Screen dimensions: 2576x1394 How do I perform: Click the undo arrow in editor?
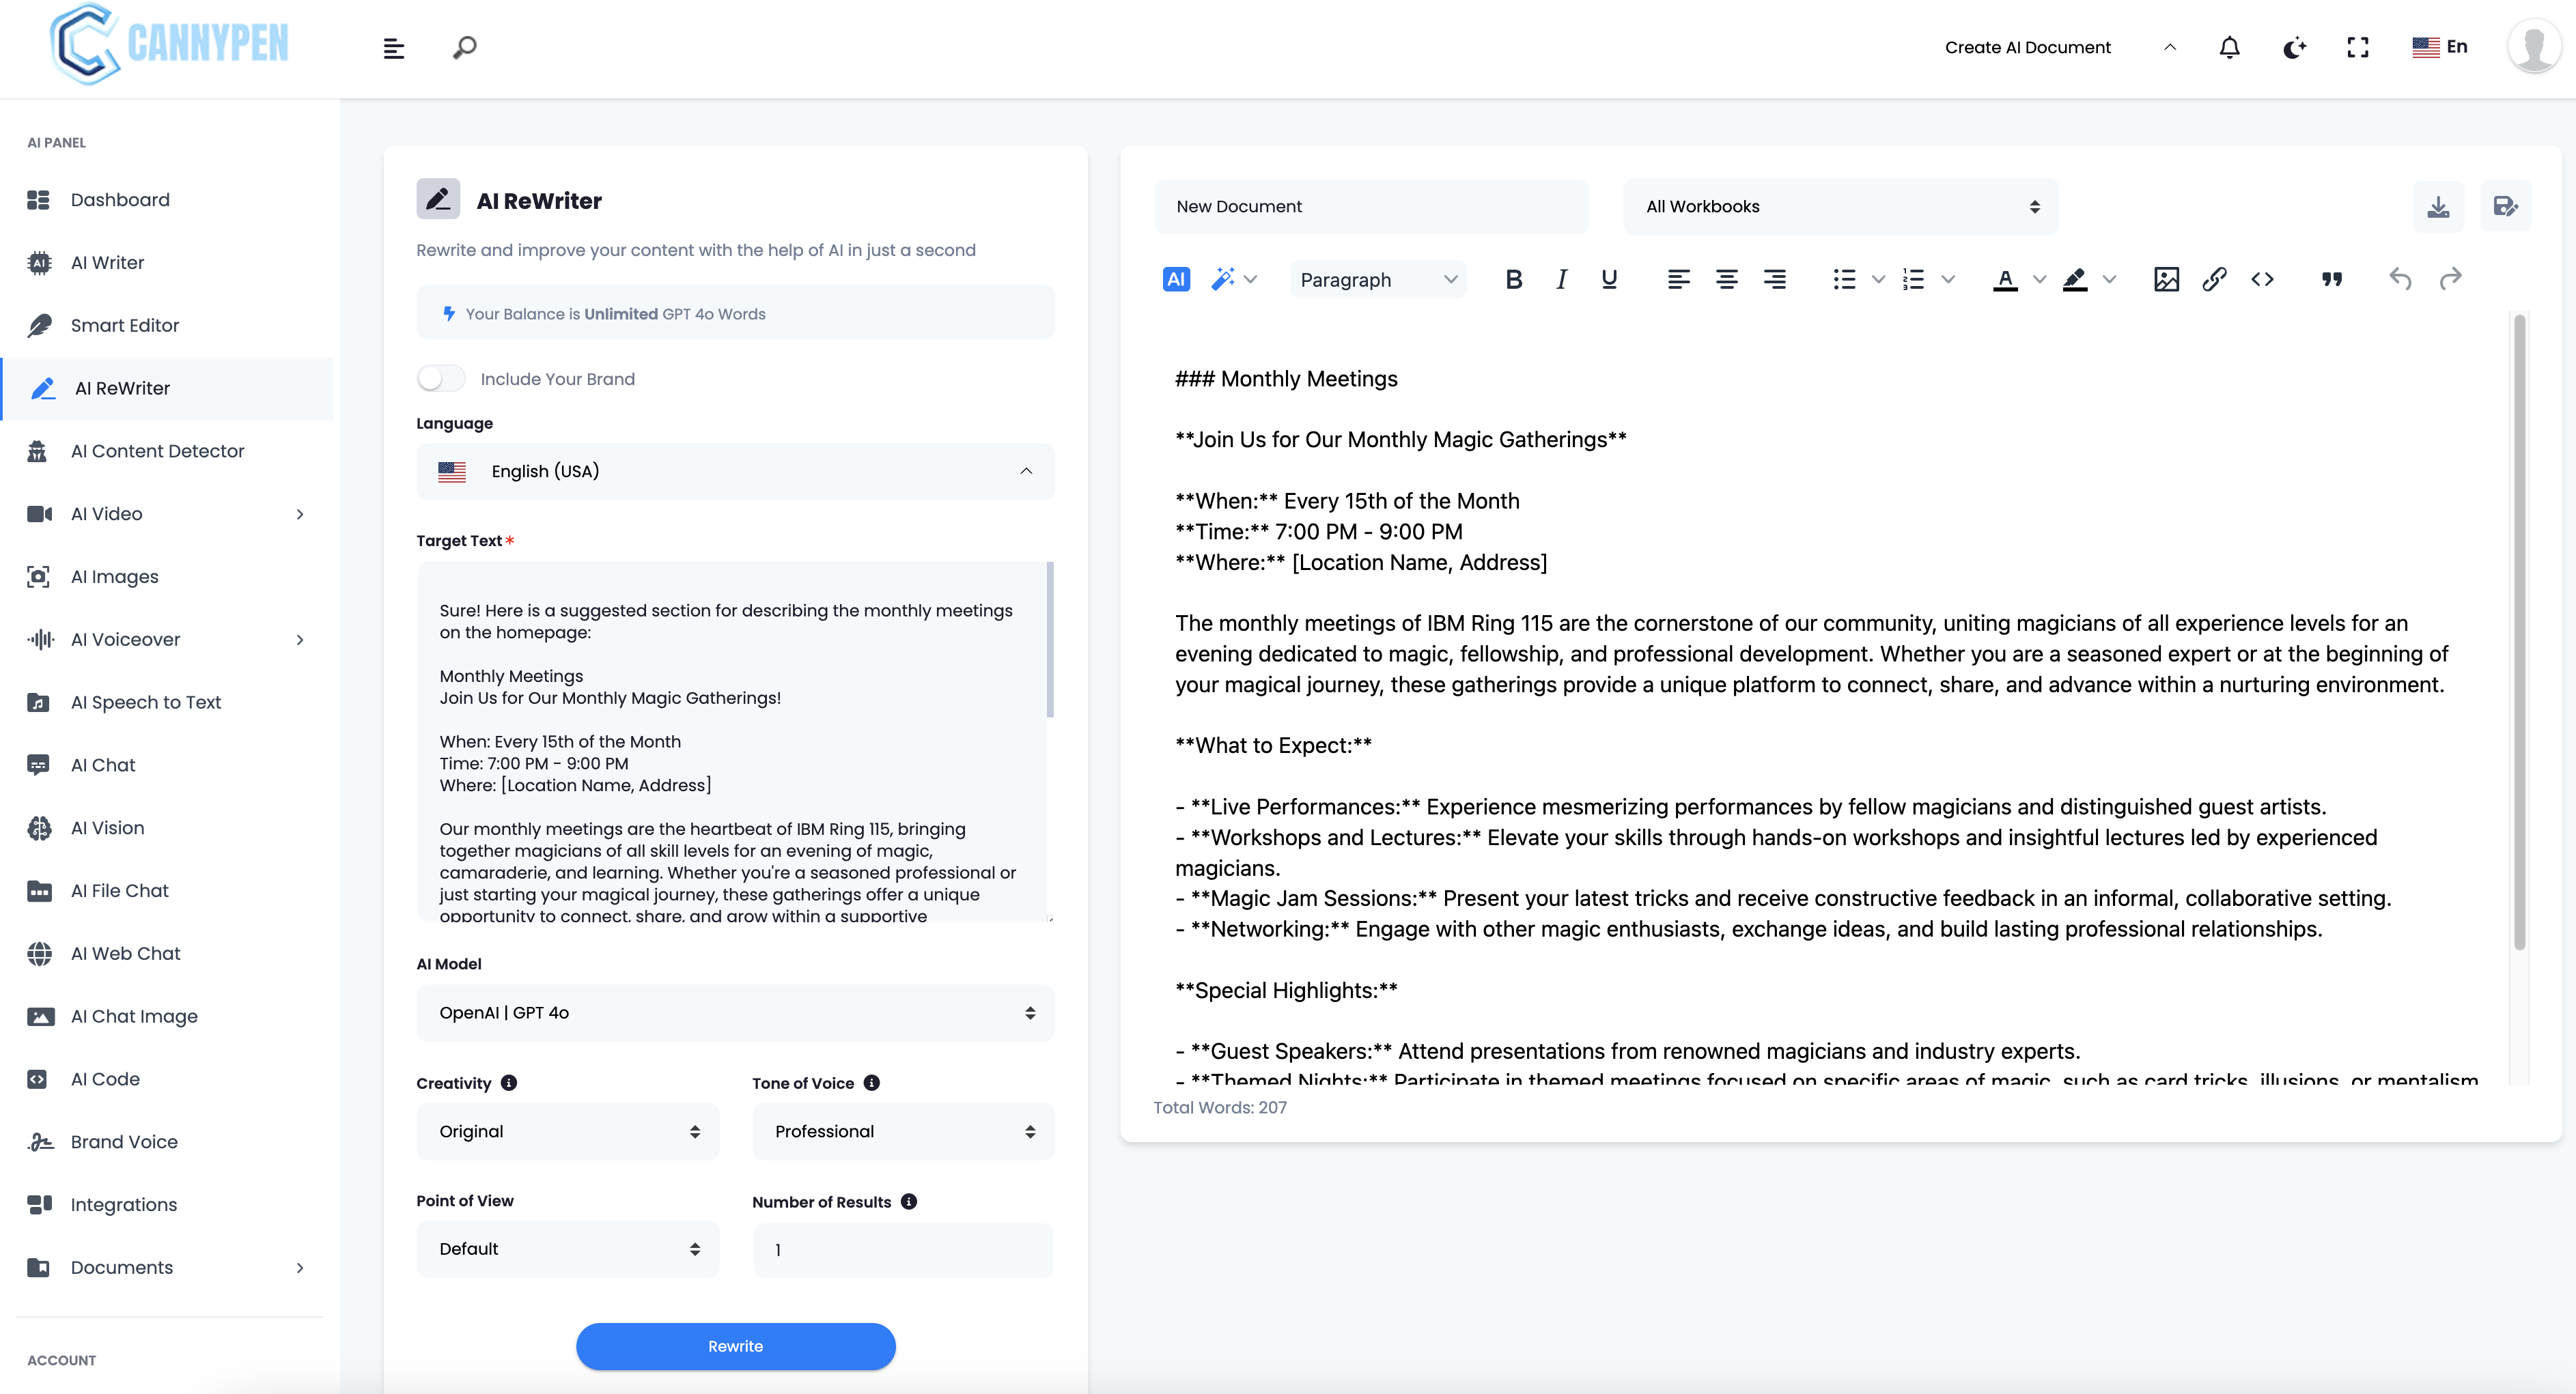click(x=2400, y=280)
